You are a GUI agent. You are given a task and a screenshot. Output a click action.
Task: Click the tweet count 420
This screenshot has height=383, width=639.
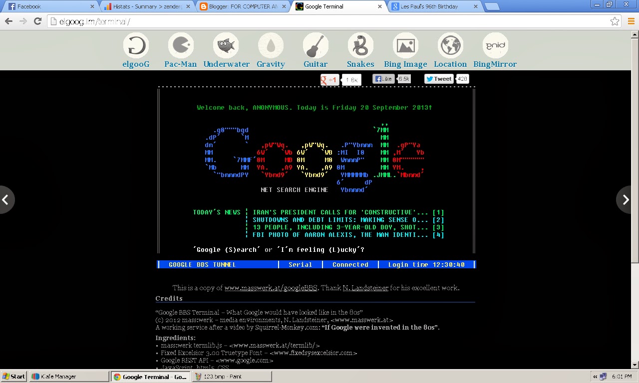click(462, 79)
